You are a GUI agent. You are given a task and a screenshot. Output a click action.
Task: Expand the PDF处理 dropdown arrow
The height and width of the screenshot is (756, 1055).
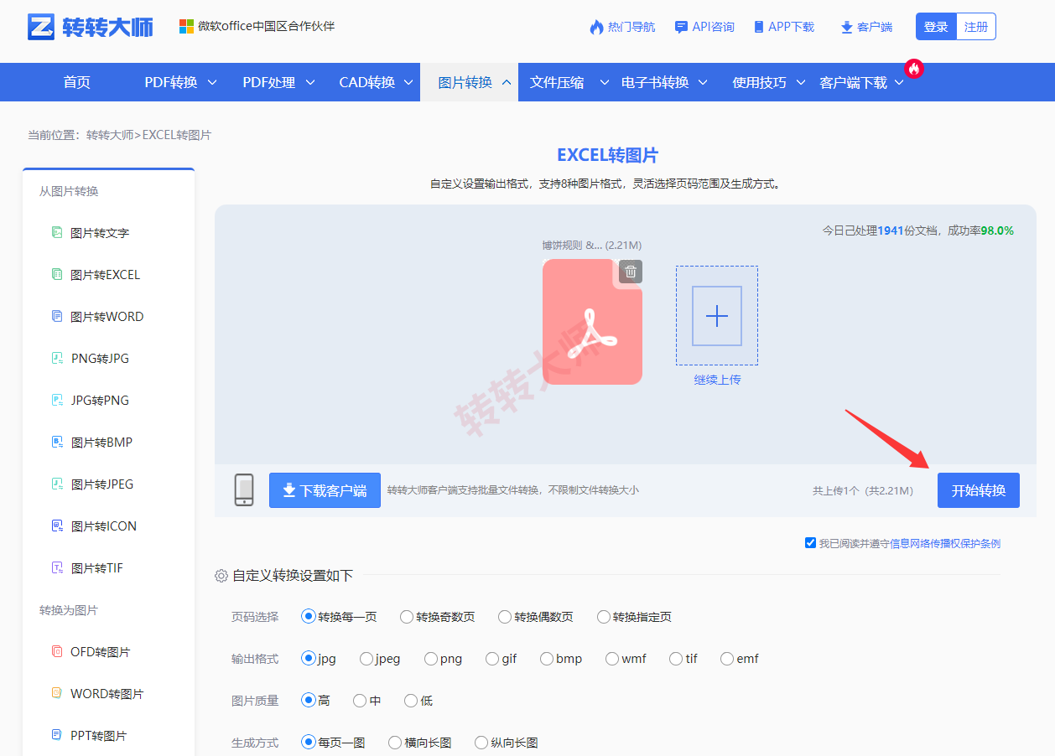tap(310, 82)
